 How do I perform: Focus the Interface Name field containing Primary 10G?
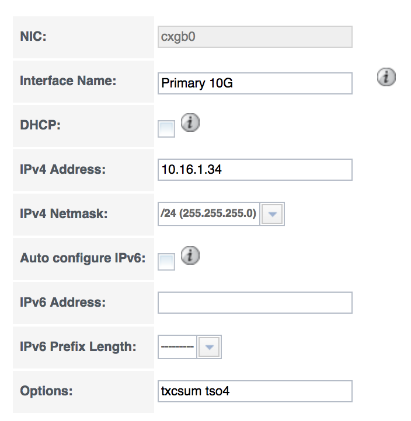coord(255,83)
